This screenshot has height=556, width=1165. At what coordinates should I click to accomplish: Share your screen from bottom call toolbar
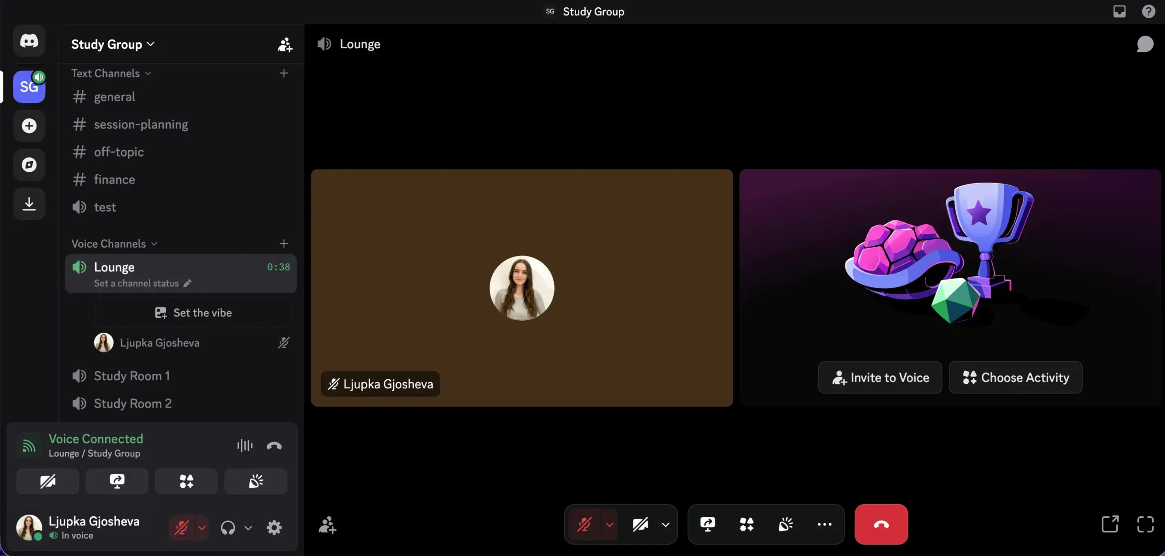tap(708, 525)
